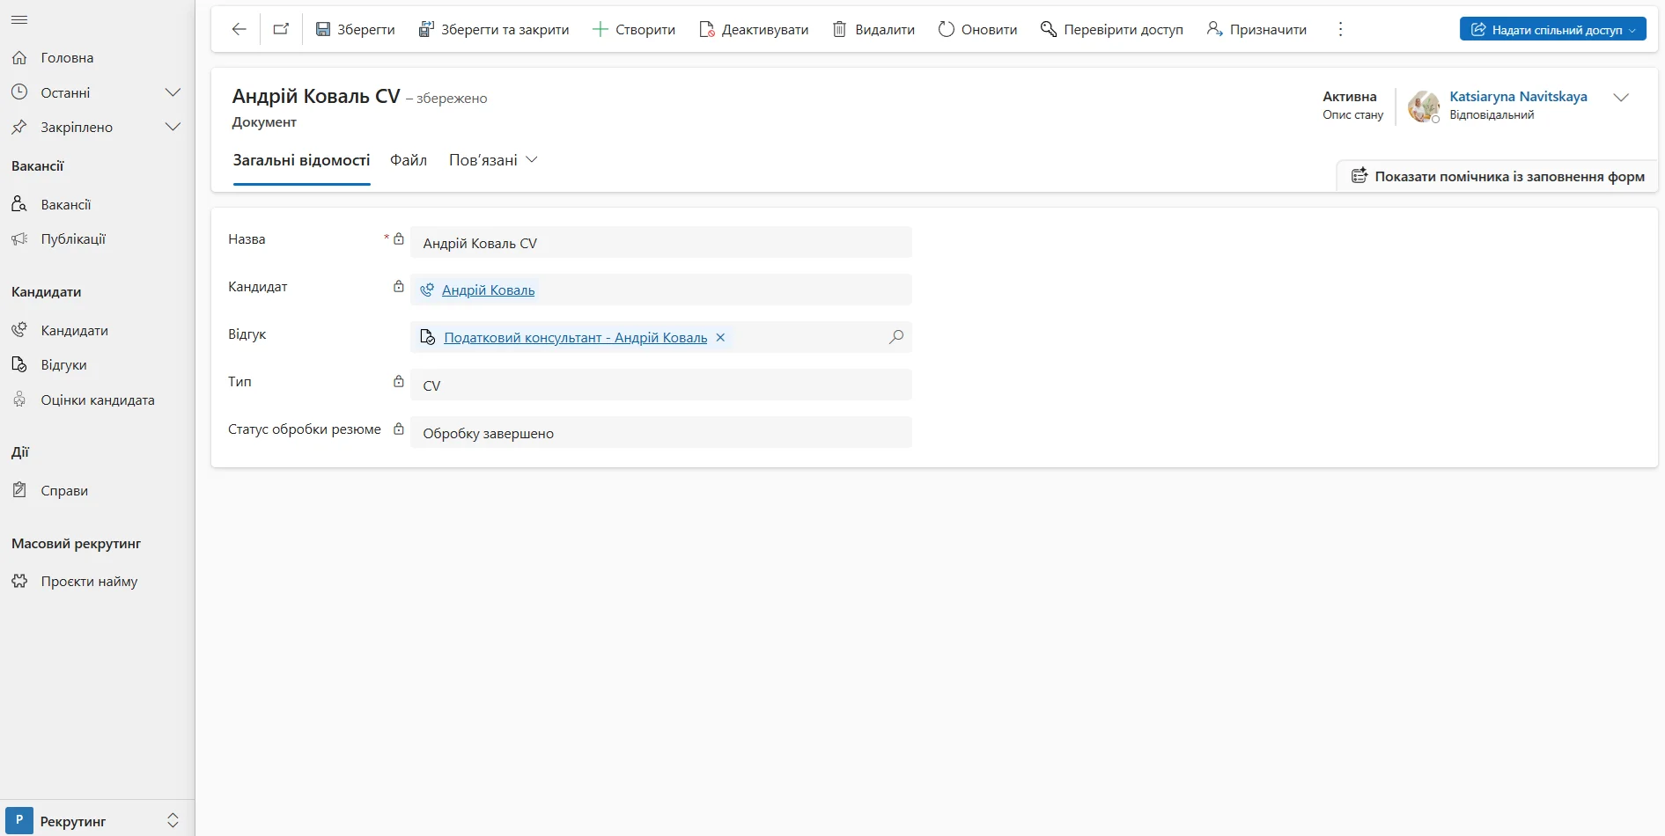This screenshot has height=836, width=1665.
Task: Remove the Податковий консультант lookup value
Action: 720,338
